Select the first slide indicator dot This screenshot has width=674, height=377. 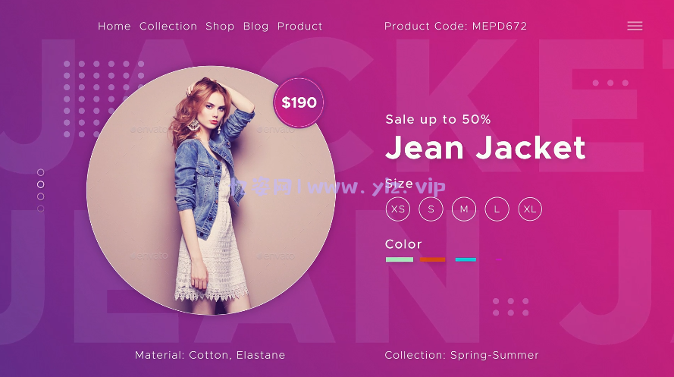40,172
